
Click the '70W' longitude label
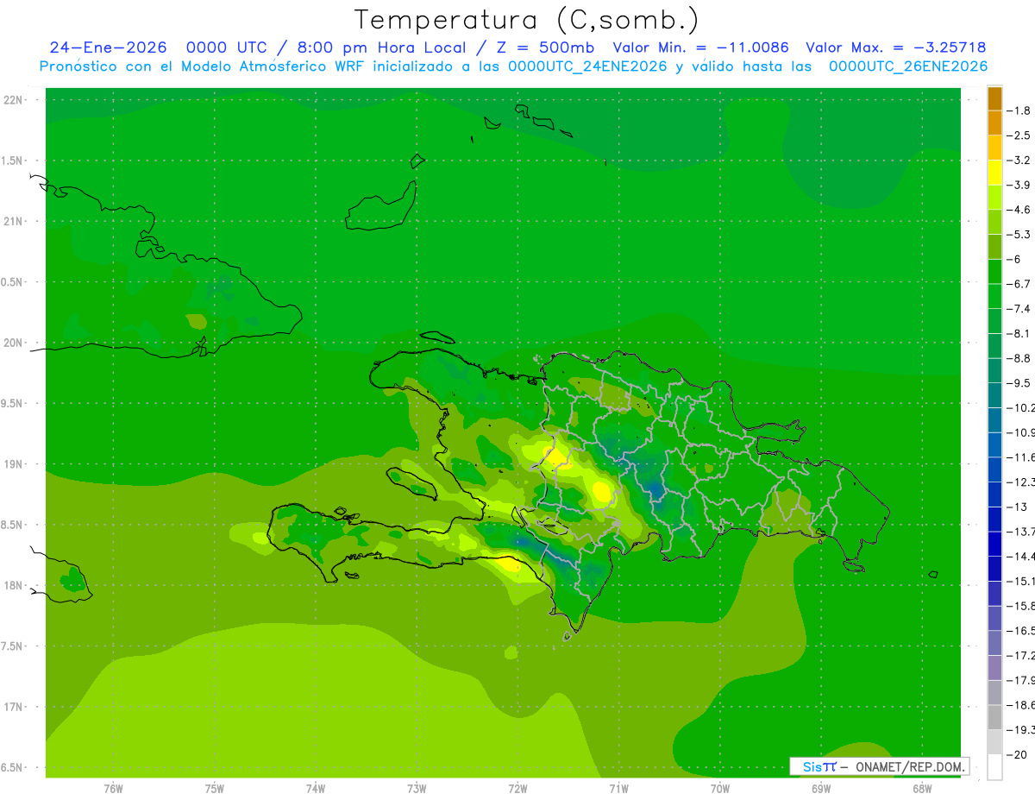[720, 788]
